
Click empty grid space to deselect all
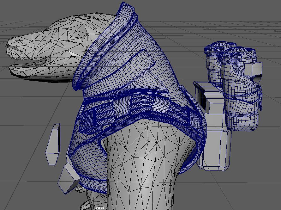tap(246, 177)
